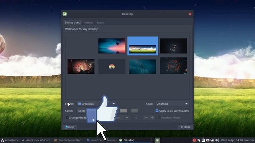Image resolution: width=255 pixels, height=143 pixels.
Task: Click the second darker color swatch
Action: 134,111
